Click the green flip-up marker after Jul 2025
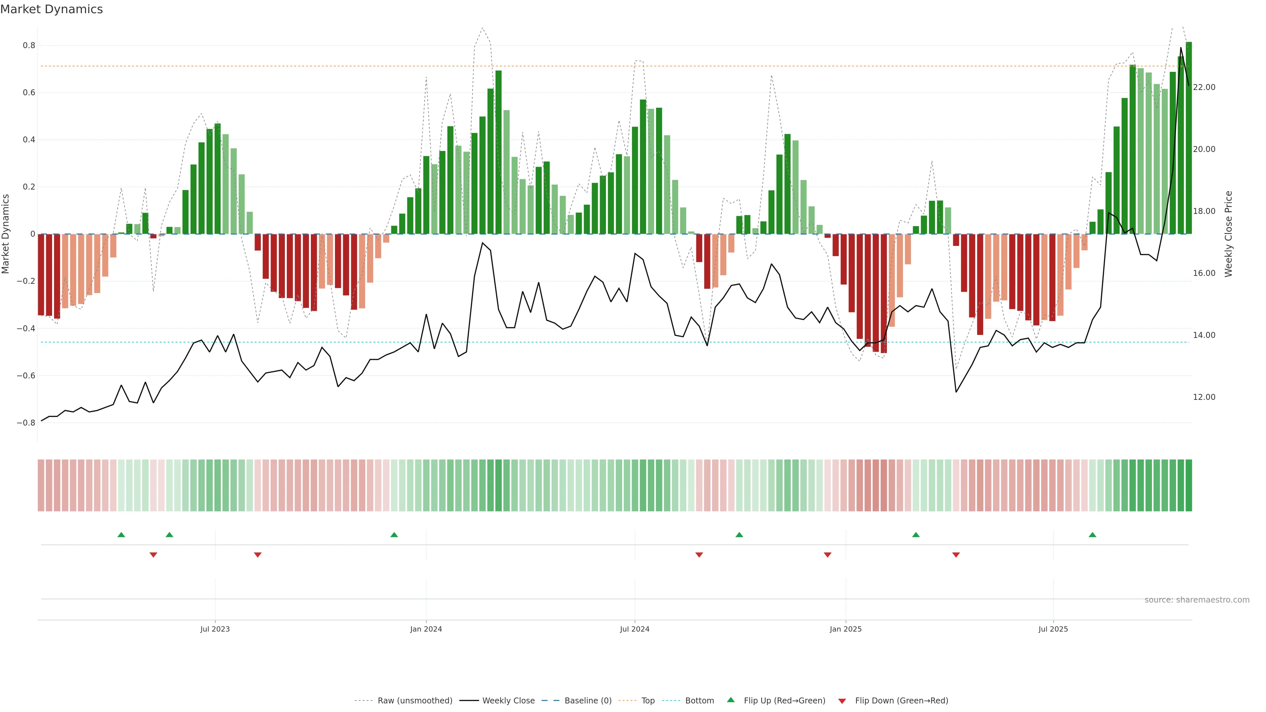Screen dimensions: 1266x712 1092,535
